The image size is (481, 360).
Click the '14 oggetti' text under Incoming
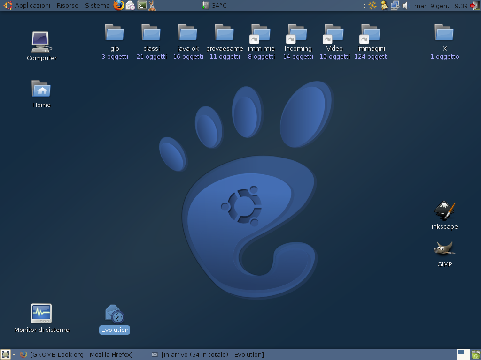pos(298,57)
